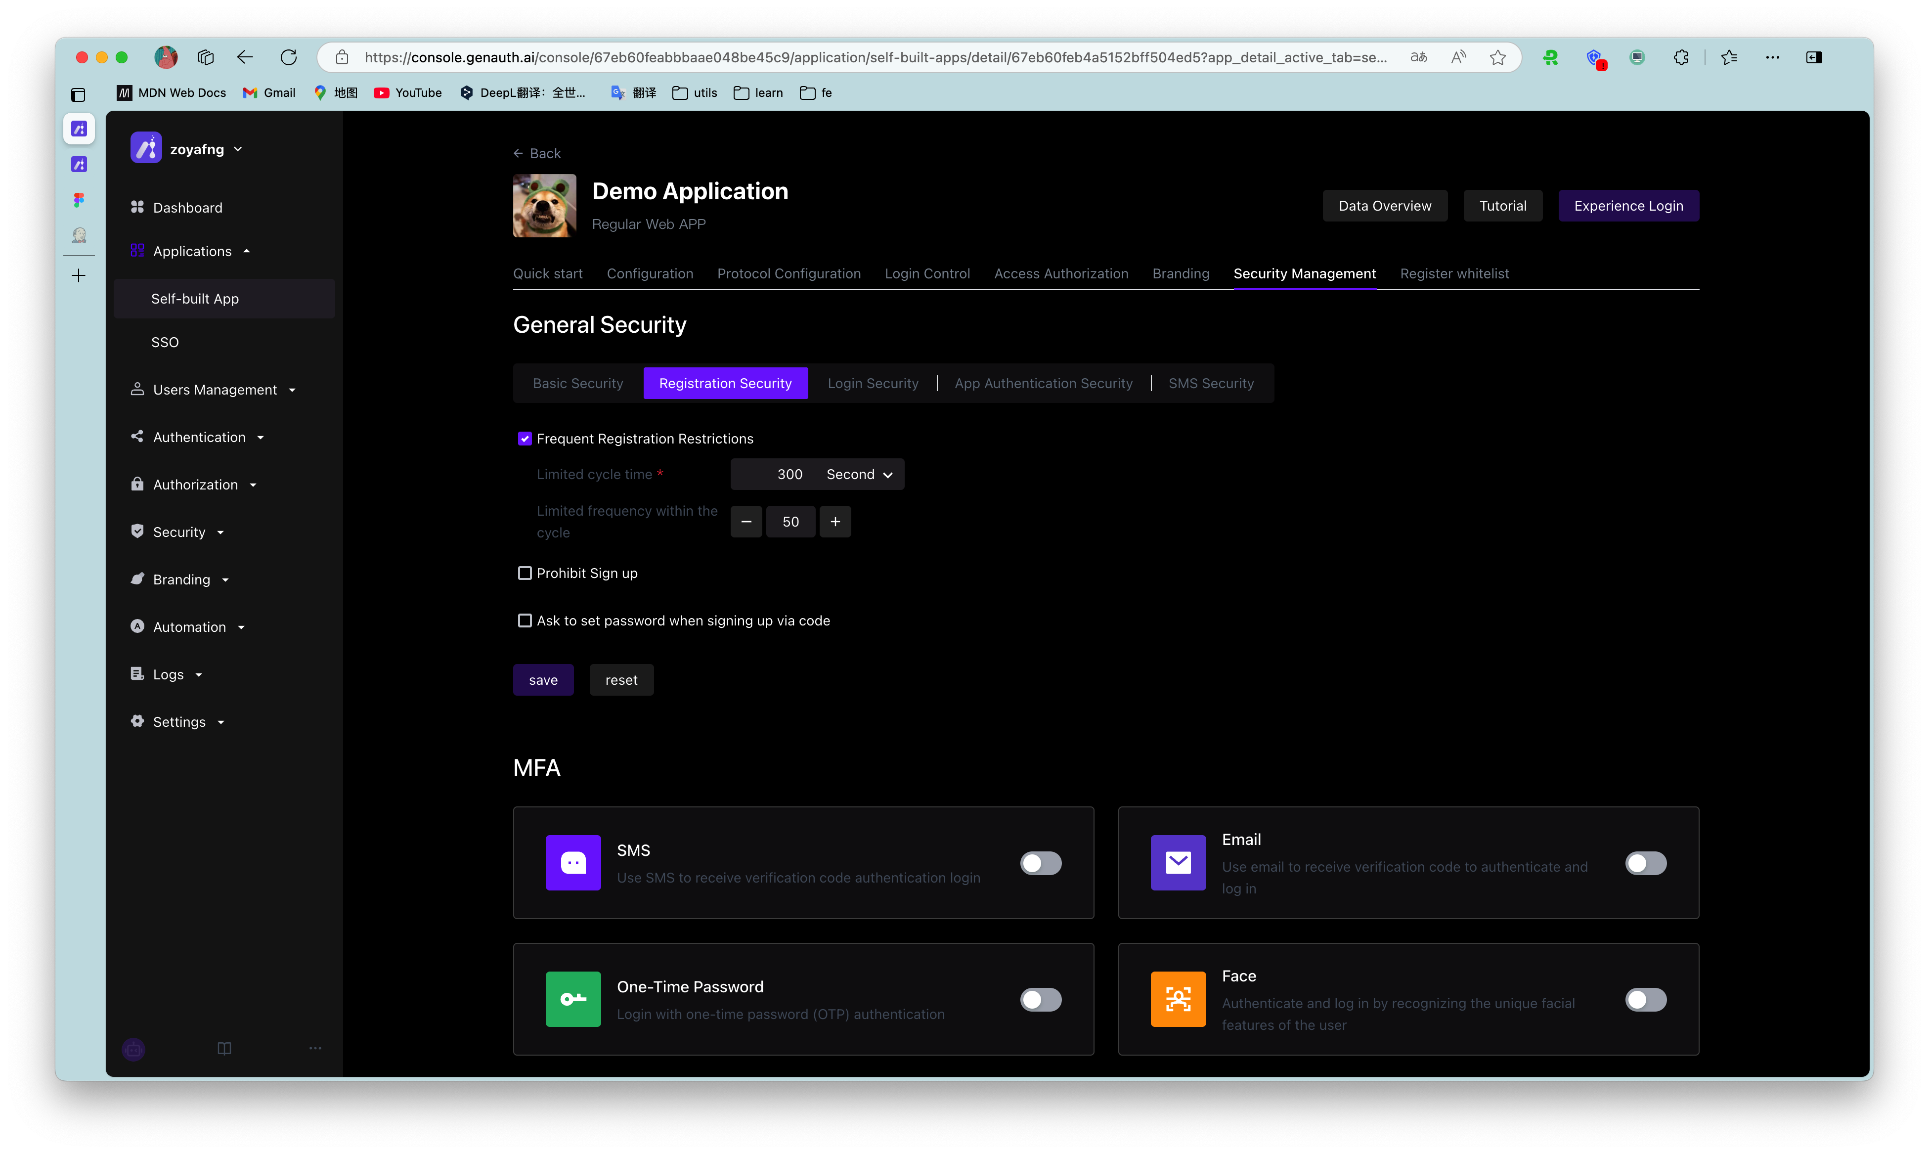Check the Prohibit Sign up box
The width and height of the screenshot is (1929, 1154).
coord(525,573)
